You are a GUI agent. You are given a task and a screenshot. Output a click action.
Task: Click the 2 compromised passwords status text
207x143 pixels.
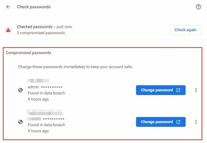(x=41, y=33)
